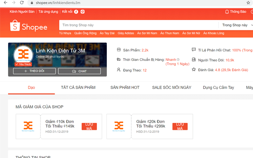Click the padlock site security icon
The width and height of the screenshot is (253, 158).
(32, 3)
